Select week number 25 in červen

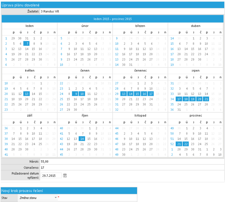pyautogui.click(x=61, y=99)
